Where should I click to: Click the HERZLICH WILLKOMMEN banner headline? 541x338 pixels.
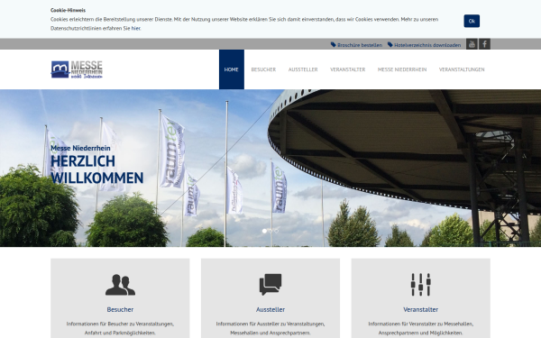point(97,169)
